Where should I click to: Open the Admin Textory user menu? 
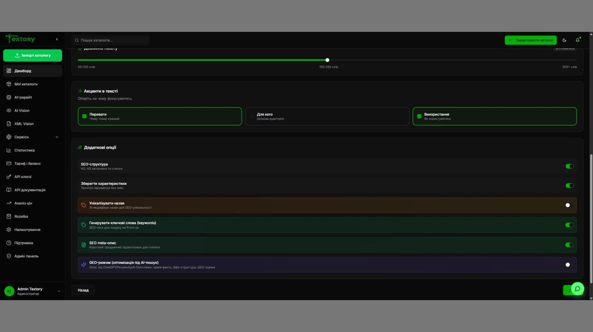pyautogui.click(x=33, y=291)
